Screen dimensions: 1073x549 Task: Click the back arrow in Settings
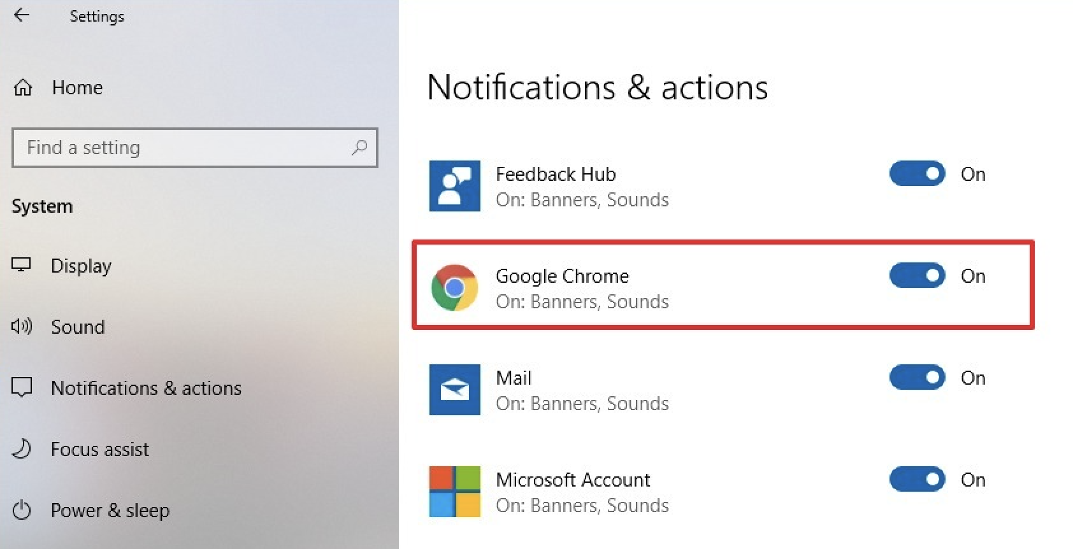click(22, 15)
